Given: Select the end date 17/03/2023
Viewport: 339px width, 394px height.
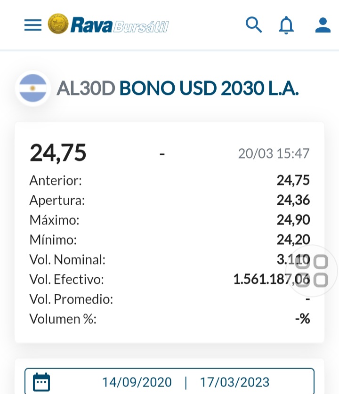Looking at the screenshot, I should click(234, 382).
